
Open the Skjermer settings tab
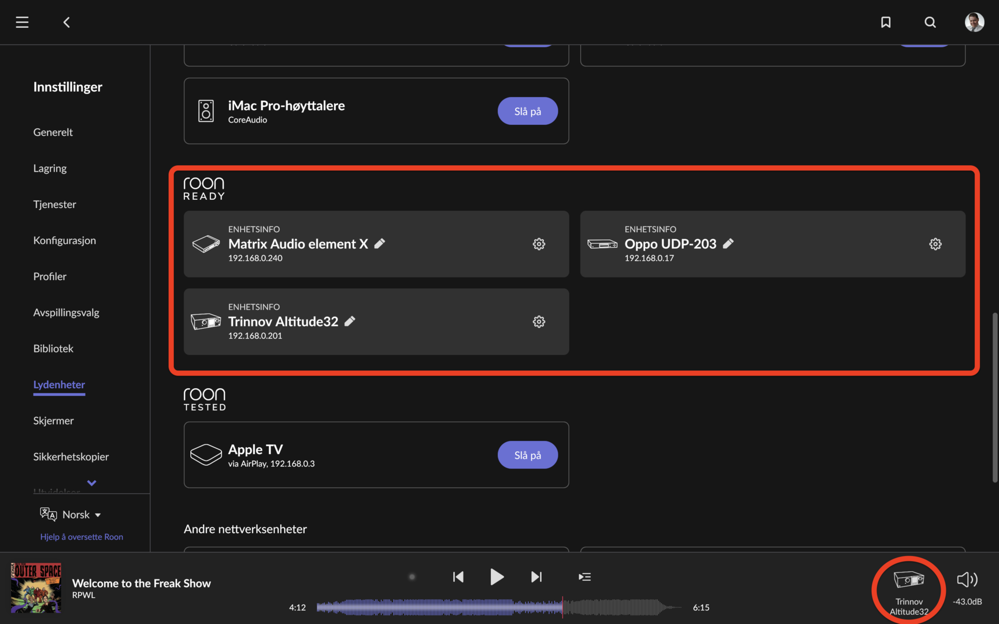coord(53,421)
